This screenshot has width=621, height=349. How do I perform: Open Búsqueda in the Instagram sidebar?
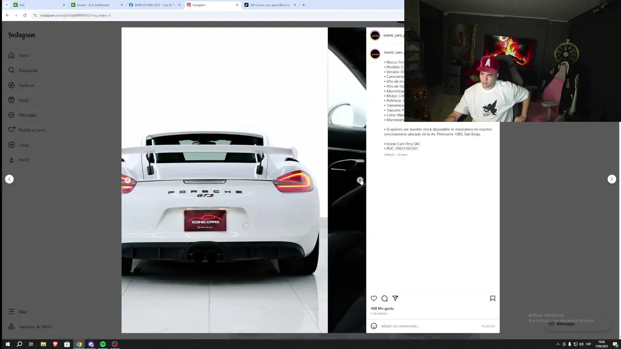pyautogui.click(x=23, y=70)
